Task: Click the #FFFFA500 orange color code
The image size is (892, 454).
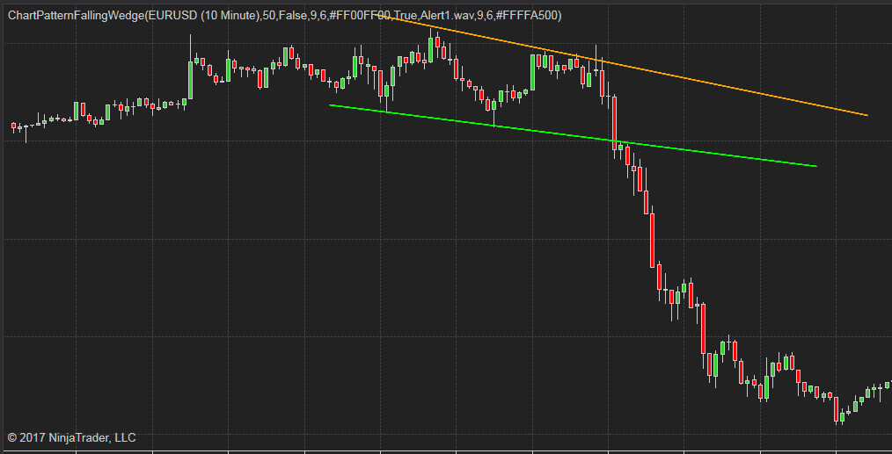Action: (x=527, y=16)
